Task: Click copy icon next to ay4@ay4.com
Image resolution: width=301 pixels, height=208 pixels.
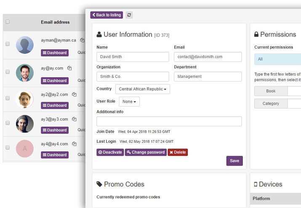Action: click(74, 144)
